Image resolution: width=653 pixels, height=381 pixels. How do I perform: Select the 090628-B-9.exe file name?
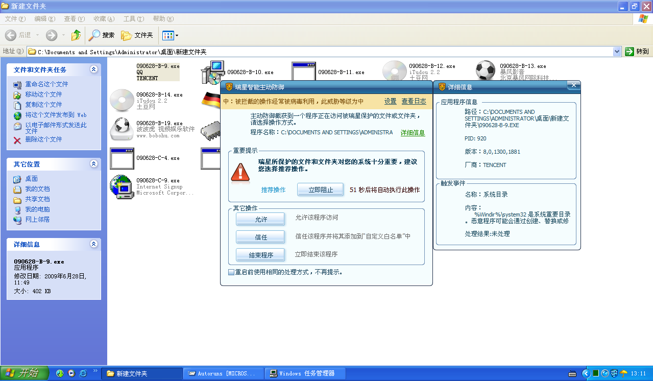[158, 66]
